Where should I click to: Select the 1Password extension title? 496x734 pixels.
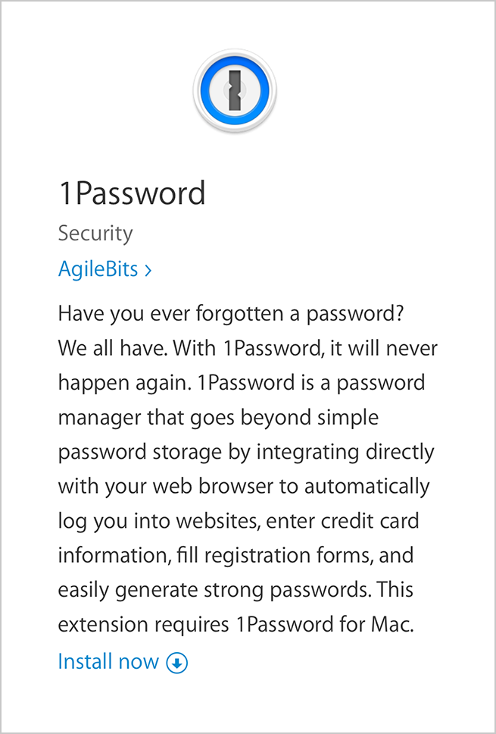(x=132, y=193)
